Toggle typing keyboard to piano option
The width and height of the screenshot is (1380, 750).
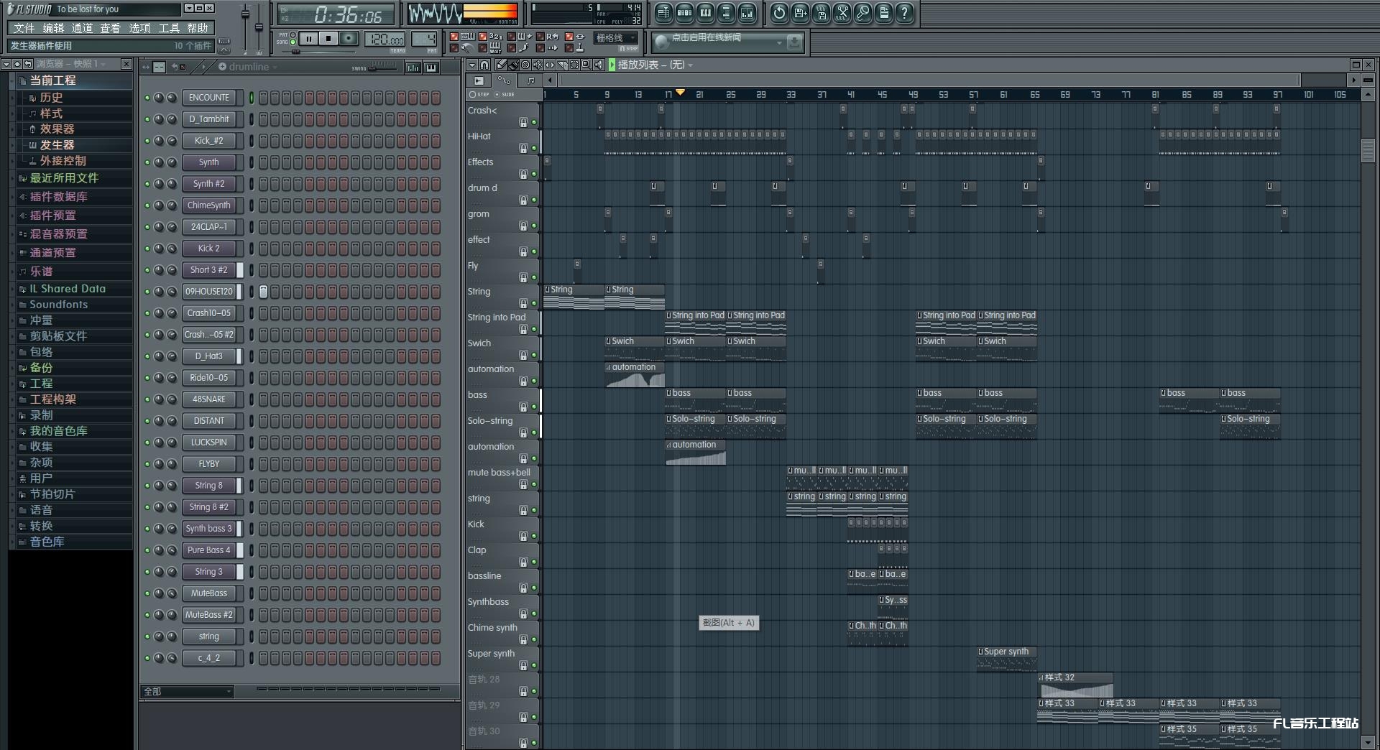tap(454, 36)
